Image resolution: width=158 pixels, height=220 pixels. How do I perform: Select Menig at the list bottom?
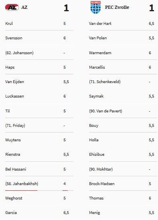click(x=95, y=213)
